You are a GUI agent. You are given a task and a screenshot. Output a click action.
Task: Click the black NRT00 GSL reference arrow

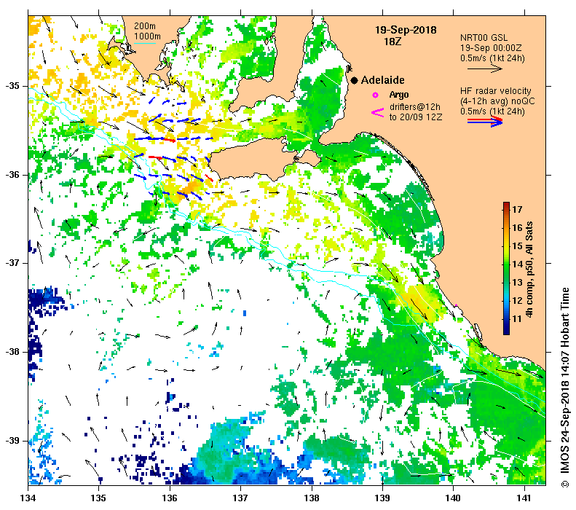(x=484, y=68)
